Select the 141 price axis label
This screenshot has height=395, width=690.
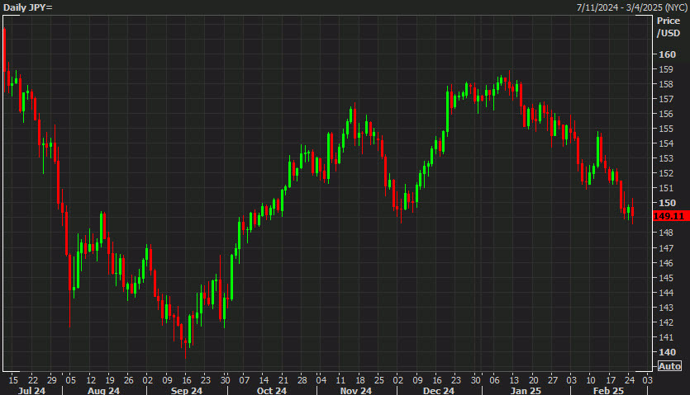click(x=666, y=337)
